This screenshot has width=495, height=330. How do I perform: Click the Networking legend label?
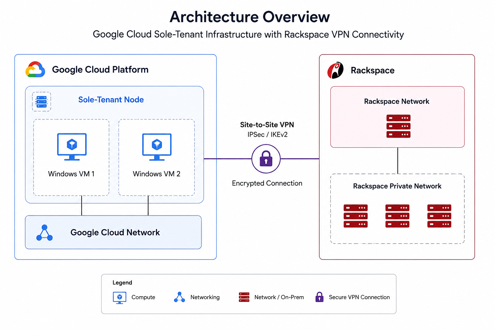(205, 297)
